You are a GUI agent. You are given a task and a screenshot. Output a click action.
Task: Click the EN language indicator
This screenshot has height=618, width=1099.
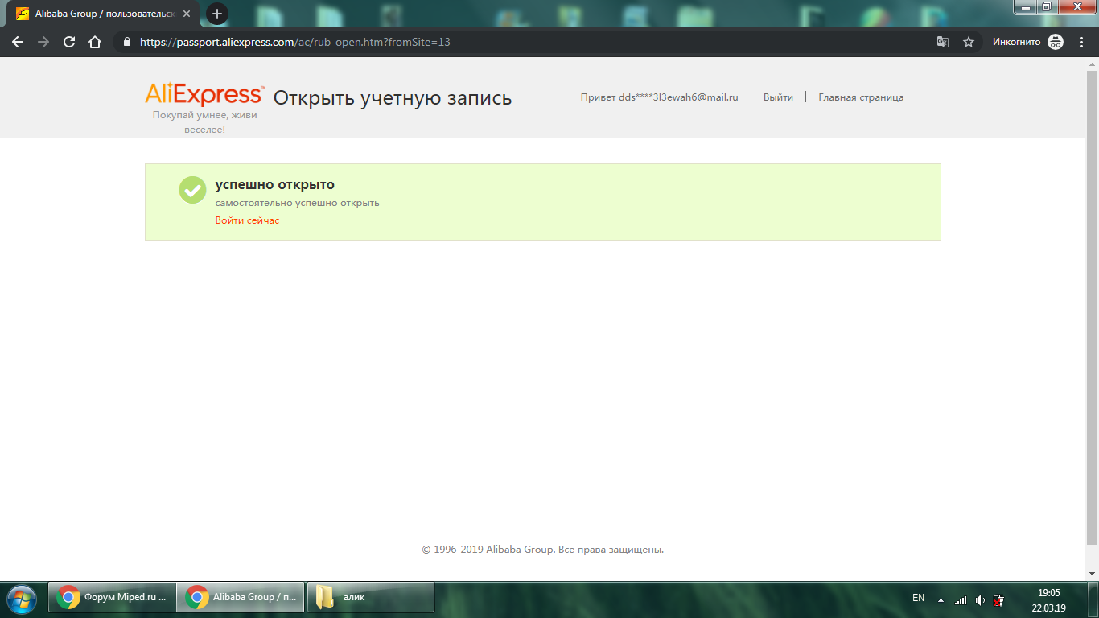[x=918, y=598]
